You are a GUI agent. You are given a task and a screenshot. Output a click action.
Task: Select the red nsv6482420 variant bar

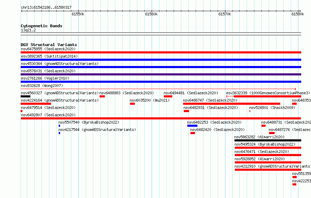point(193,133)
